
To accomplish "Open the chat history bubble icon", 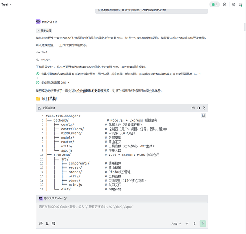I will coord(224,4).
